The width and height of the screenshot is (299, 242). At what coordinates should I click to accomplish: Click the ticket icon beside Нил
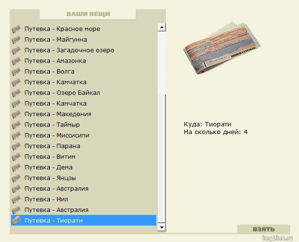pos(16,199)
